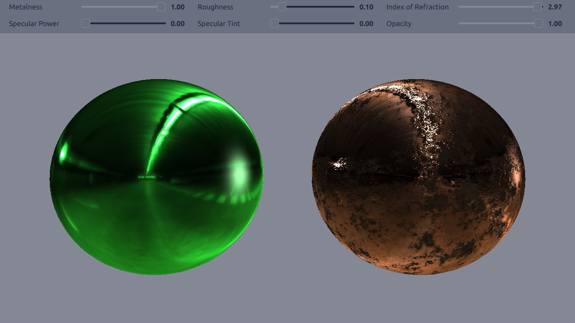Viewport: 575px width, 323px height.
Task: Click the Opacity label
Action: tap(399, 24)
